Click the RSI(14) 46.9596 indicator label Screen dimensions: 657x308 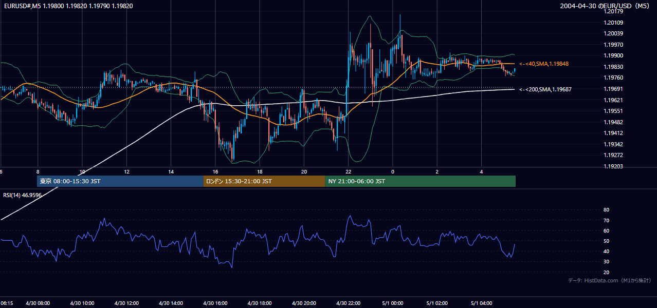23,195
